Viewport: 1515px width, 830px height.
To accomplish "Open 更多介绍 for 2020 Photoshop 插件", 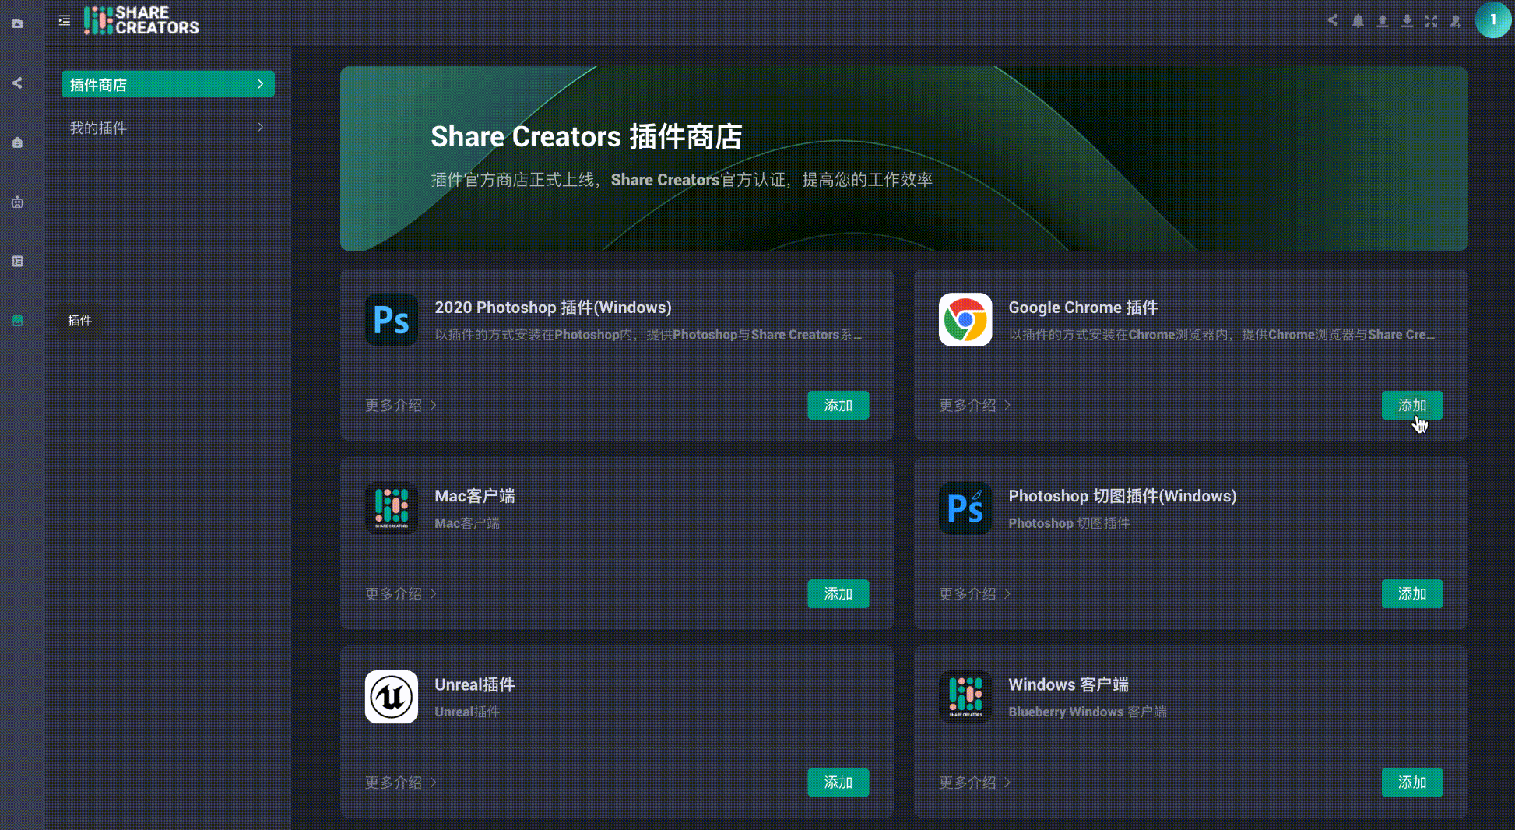I will (x=401, y=405).
